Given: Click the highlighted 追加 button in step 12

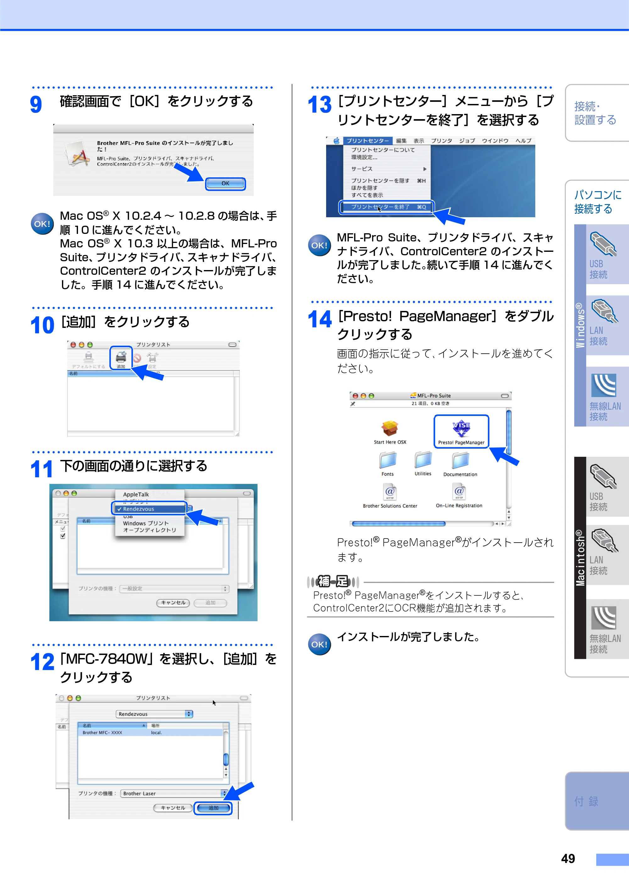Looking at the screenshot, I should [213, 808].
